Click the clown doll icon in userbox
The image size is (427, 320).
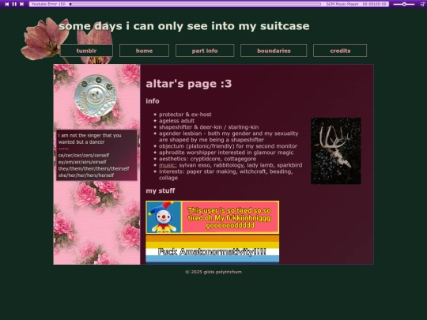coord(164,217)
